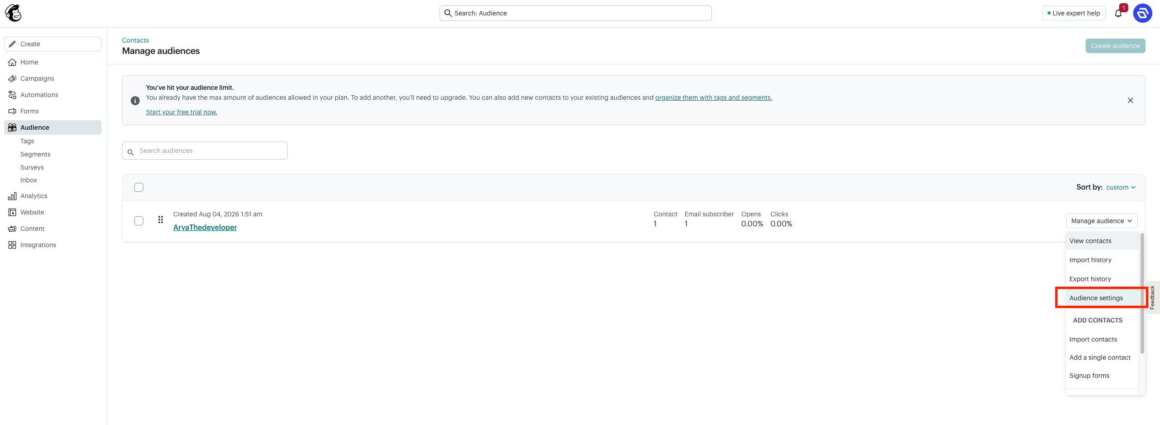Click the magnifier in the top search bar
This screenshot has height=425, width=1160.
point(448,13)
